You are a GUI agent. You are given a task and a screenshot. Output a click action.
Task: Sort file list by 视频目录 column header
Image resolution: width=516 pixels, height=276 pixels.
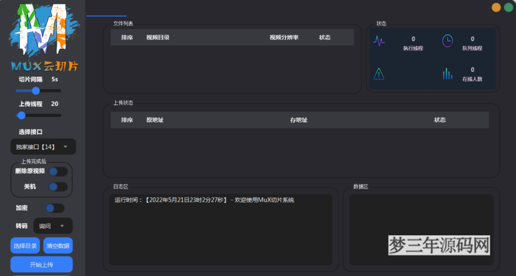point(158,38)
